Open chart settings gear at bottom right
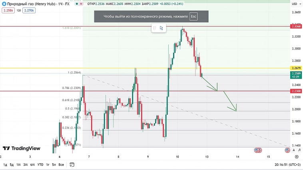This screenshot has height=170, width=303. 297,157
